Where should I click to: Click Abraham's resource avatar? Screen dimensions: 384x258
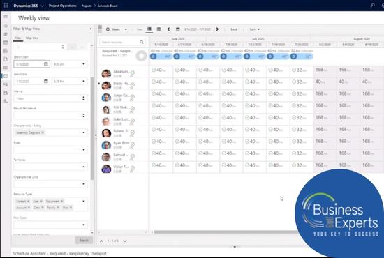(x=106, y=74)
